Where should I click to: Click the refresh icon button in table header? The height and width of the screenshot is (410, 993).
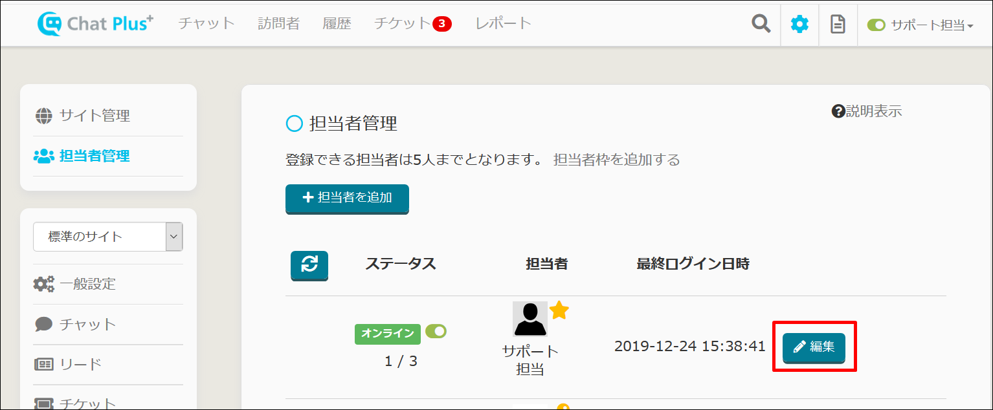point(309,265)
